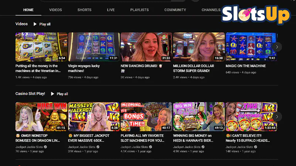
Task: Click '640 views • 4 days ago' text
Action: tap(241, 72)
